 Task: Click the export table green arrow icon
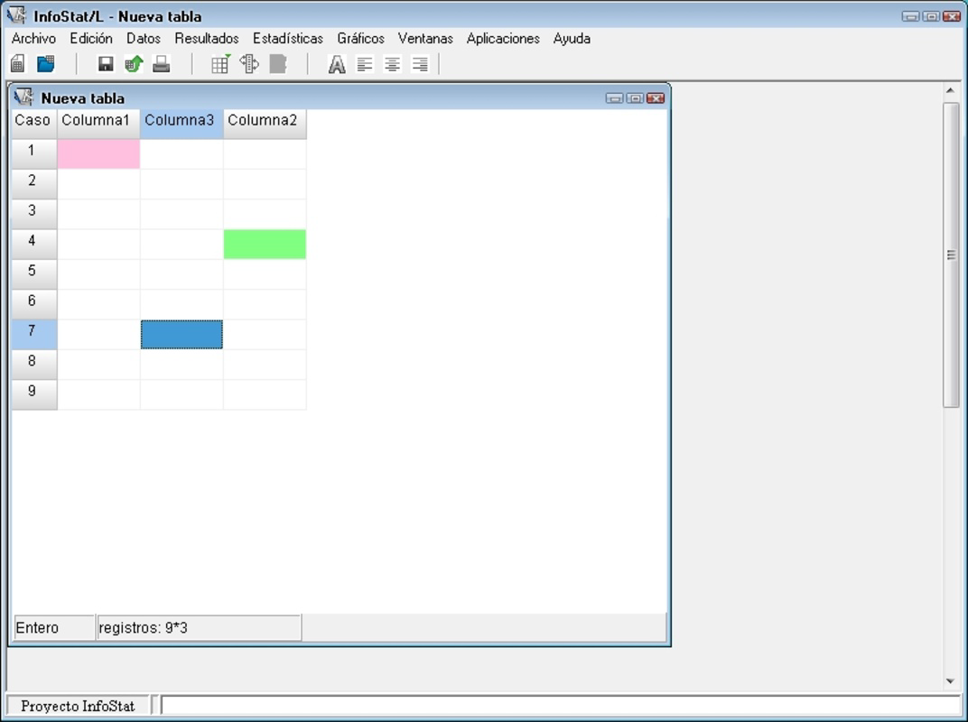click(x=134, y=63)
